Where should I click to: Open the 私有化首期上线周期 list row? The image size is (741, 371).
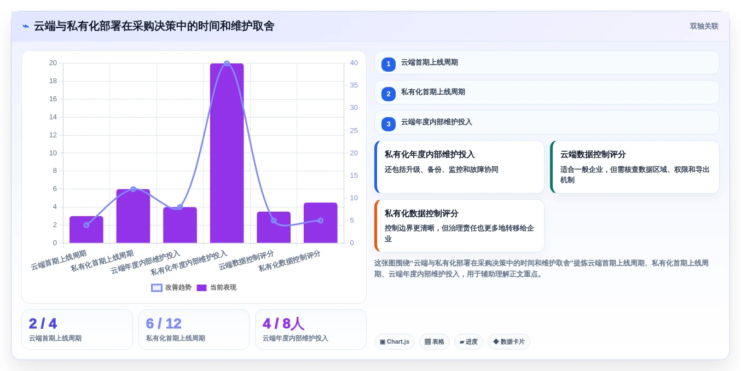547,92
